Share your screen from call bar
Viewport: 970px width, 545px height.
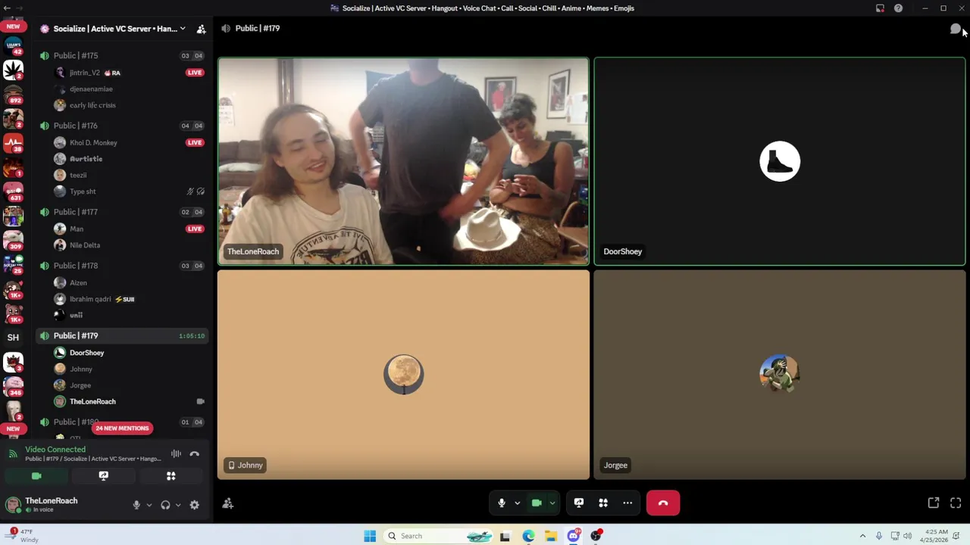click(x=579, y=503)
